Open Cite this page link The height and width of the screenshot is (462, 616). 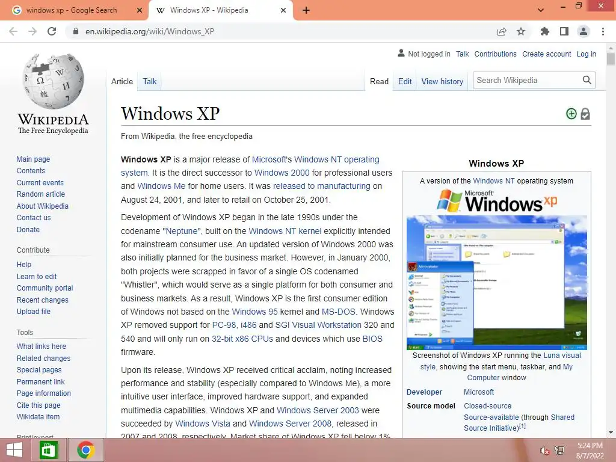pos(38,405)
